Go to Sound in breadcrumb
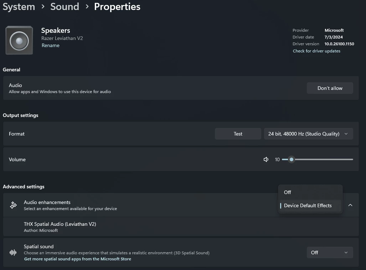 tap(65, 6)
